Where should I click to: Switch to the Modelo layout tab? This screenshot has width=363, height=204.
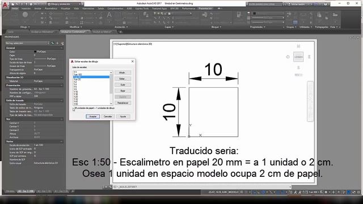pyautogui.click(x=10, y=192)
